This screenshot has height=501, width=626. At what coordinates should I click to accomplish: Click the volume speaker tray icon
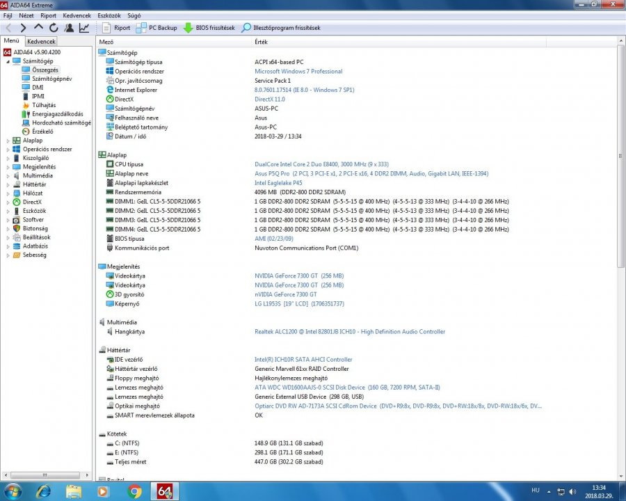click(572, 491)
